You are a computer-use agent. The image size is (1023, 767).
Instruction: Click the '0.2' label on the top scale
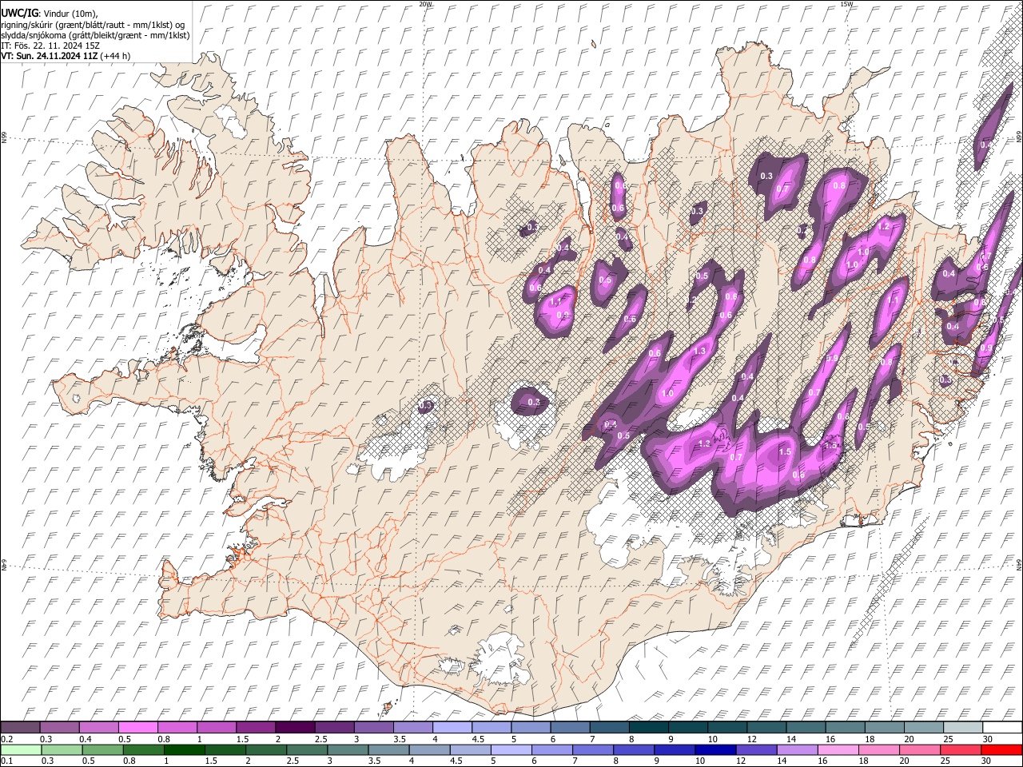point(6,738)
